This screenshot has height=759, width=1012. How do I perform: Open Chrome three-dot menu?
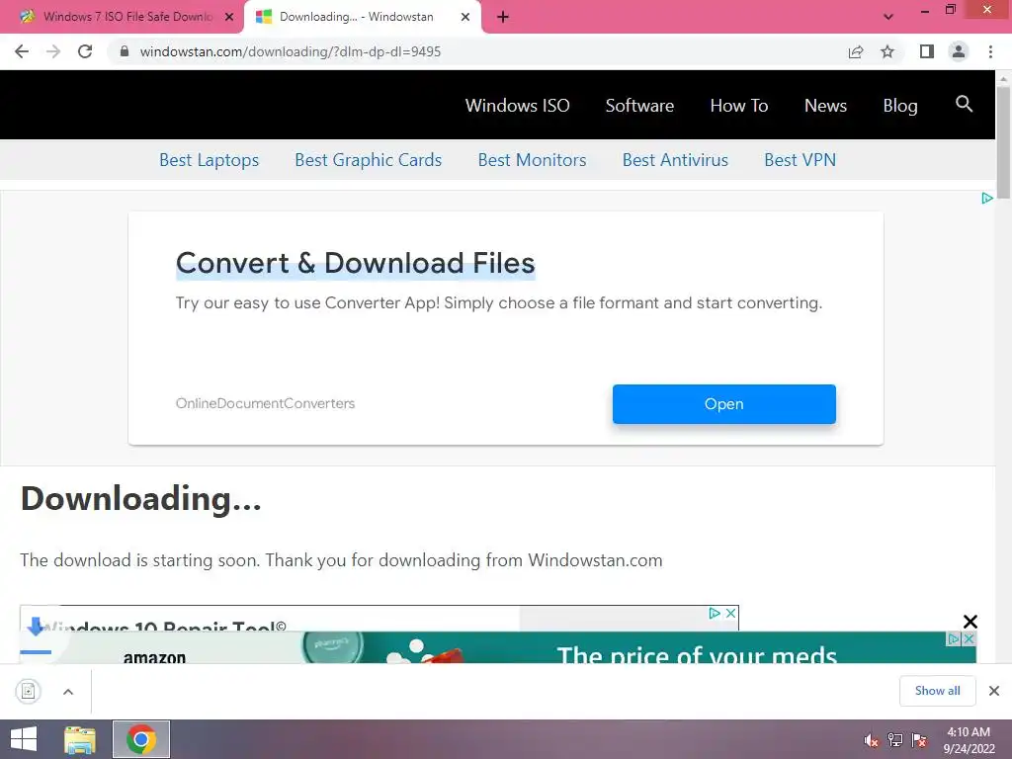coord(990,51)
